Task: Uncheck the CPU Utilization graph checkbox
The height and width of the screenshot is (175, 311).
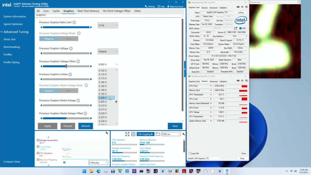Action: (38, 153)
